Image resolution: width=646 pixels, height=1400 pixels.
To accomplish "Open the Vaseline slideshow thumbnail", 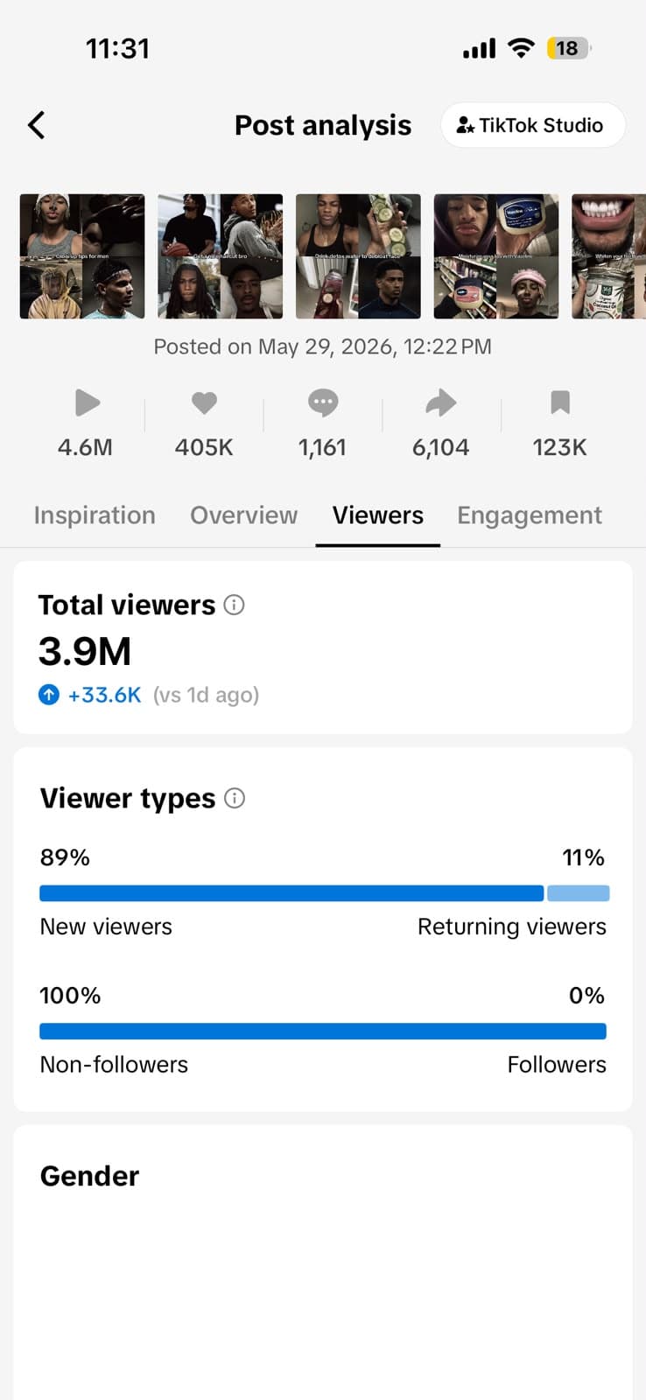I will click(496, 256).
